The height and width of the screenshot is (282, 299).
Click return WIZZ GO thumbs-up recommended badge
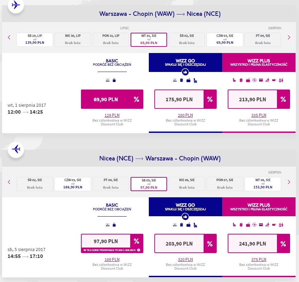point(185,217)
